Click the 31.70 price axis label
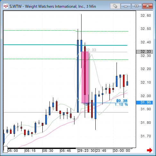The height and width of the screenshot is (156, 156). click(x=146, y=136)
